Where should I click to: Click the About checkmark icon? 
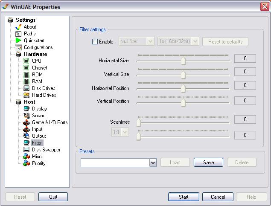(x=18, y=27)
